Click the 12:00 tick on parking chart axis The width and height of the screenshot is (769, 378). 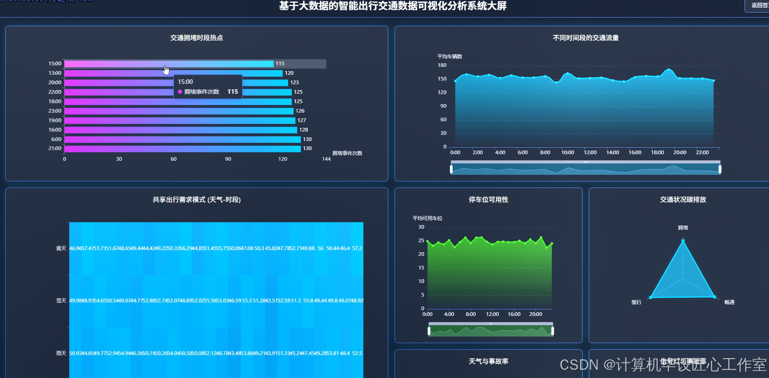tap(492, 314)
